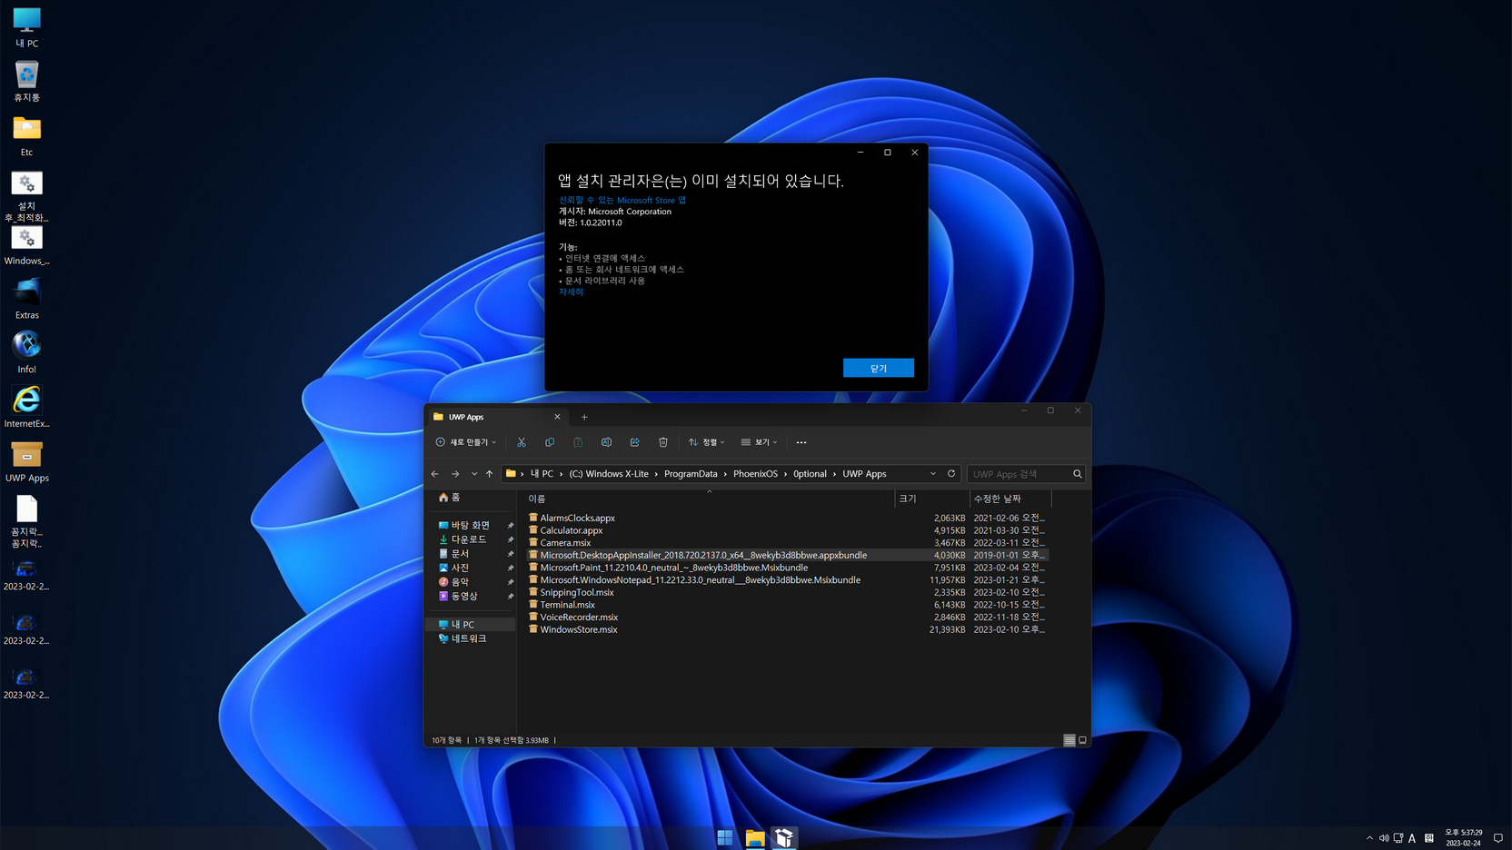This screenshot has width=1512, height=850.
Task: Go up one folder level
Action: pyautogui.click(x=489, y=474)
